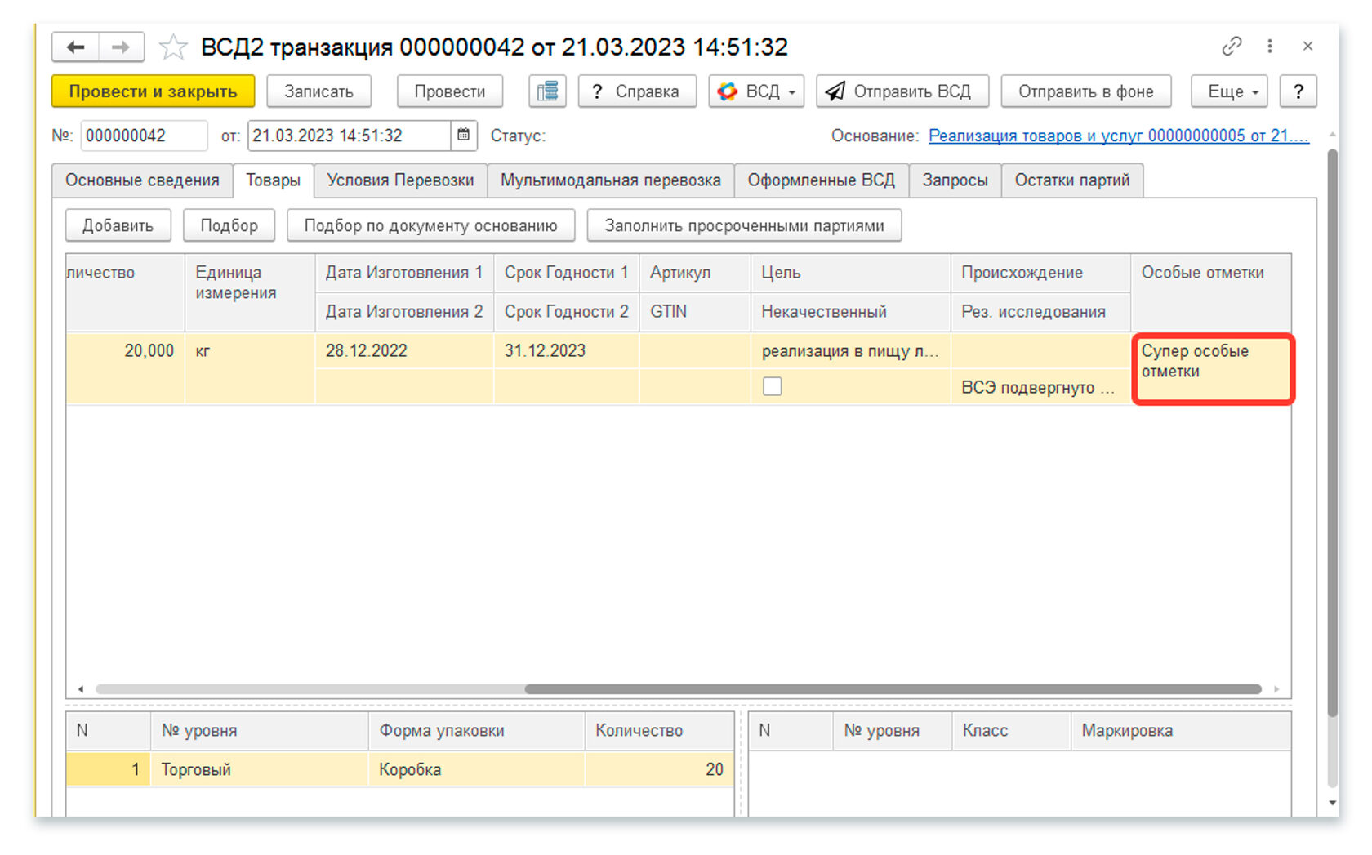
Task: Close the ВСД2 транзакция form
Action: (1307, 47)
